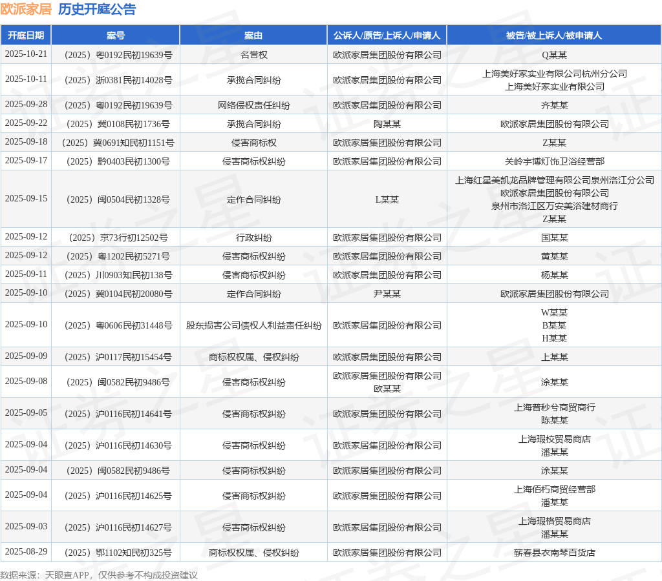
Task: Click the 侵害商标权 cause cell
Action: (253, 143)
